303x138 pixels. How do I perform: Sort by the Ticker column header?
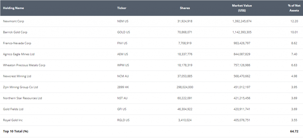pyautogui.click(x=122, y=8)
